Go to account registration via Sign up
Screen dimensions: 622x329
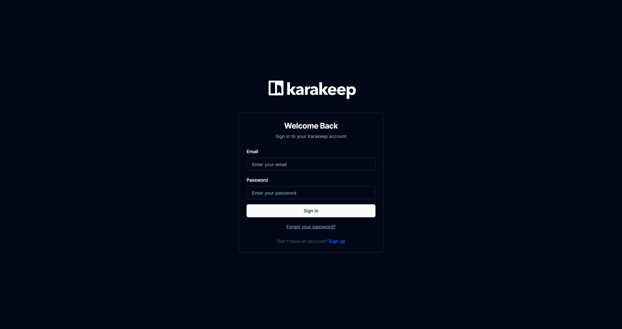tap(337, 241)
